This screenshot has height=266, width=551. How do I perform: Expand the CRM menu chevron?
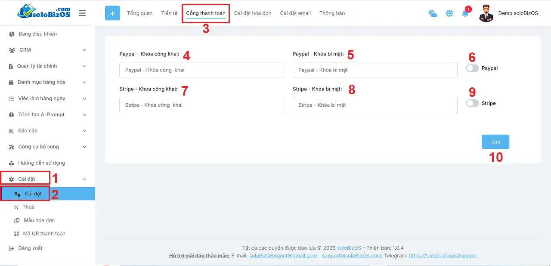(84, 50)
